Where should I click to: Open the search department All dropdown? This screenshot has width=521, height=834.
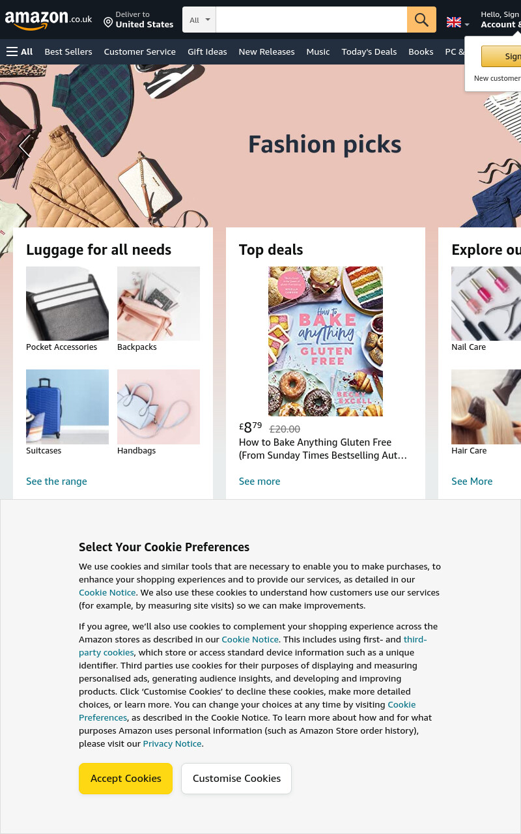(x=199, y=20)
